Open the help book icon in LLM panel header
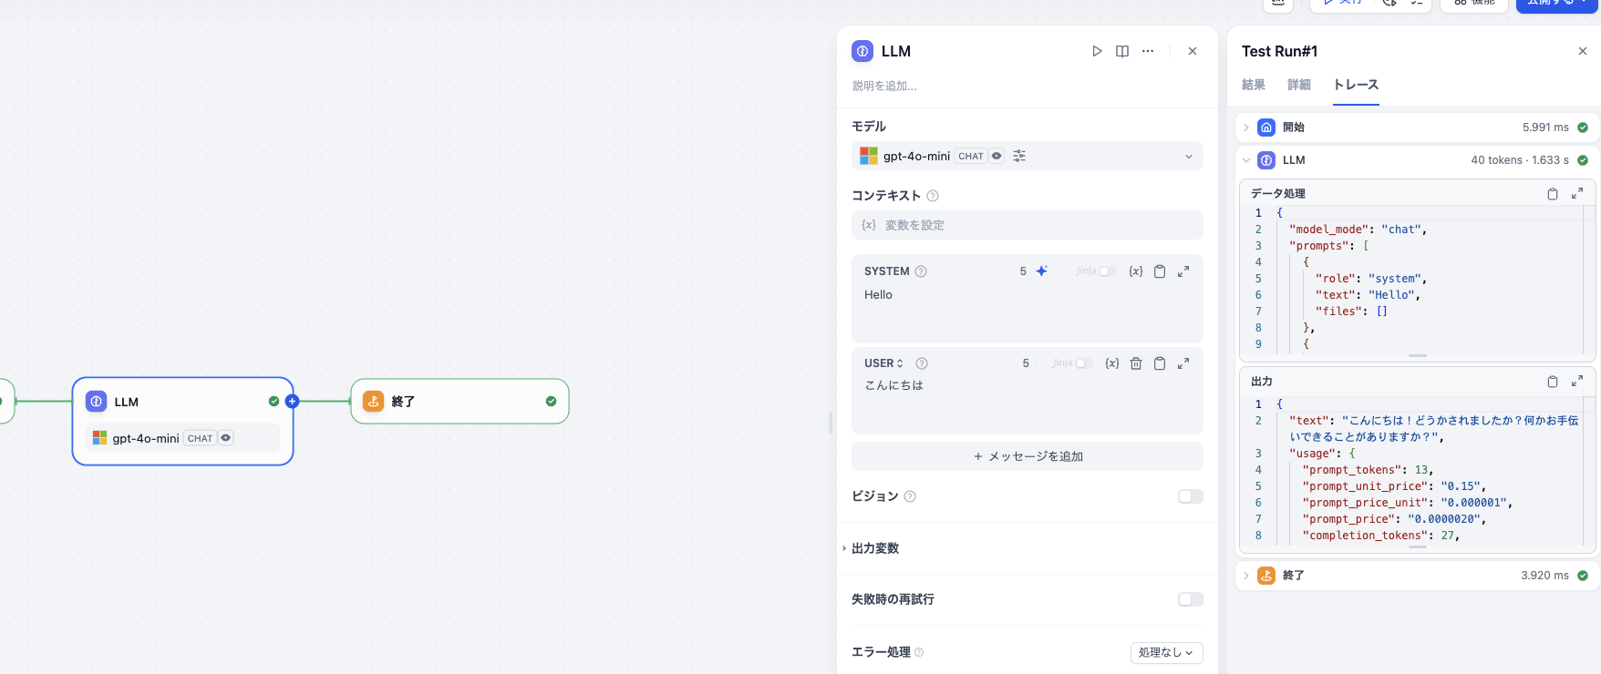This screenshot has height=674, width=1601. click(x=1122, y=51)
